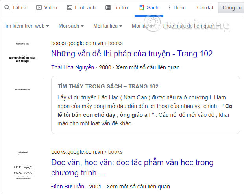
Task: Expand Theo mức độ liên quan sorting dropdown
Action: pos(191,26)
